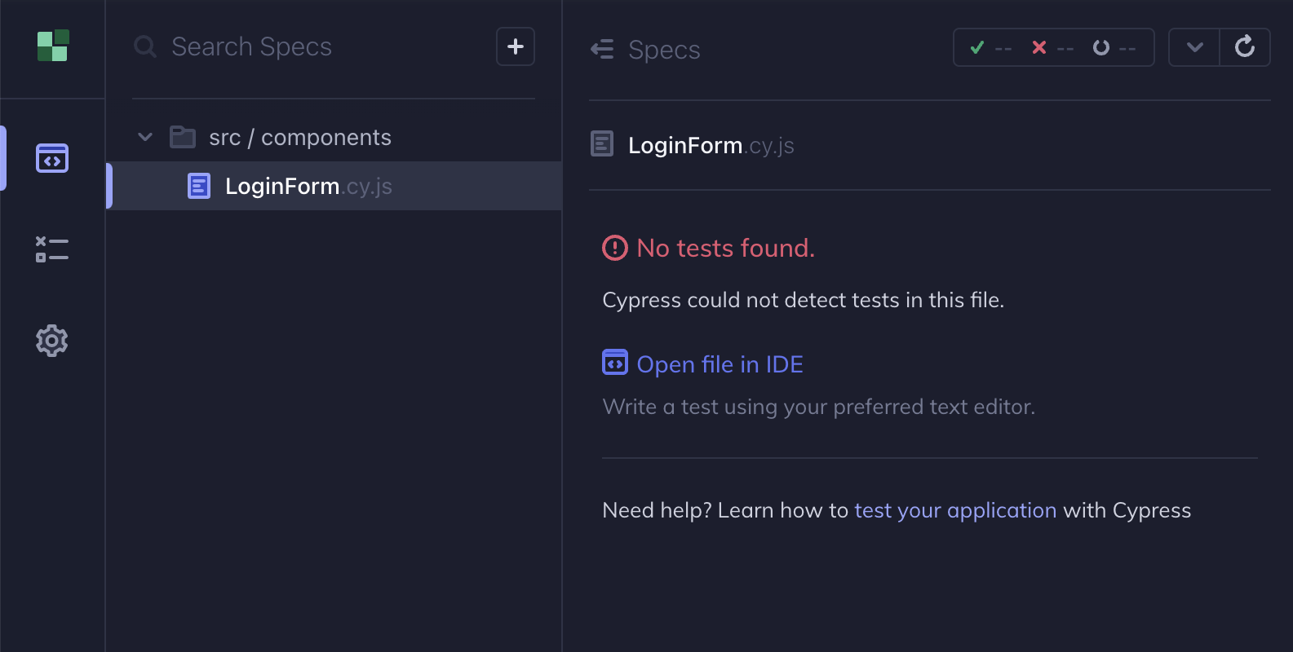
Task: Open the Runs list in sidebar
Action: (52, 249)
